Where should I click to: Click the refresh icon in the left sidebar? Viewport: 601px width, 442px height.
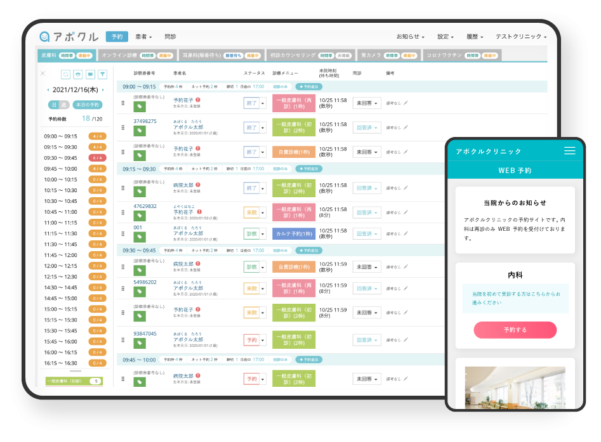point(66,74)
